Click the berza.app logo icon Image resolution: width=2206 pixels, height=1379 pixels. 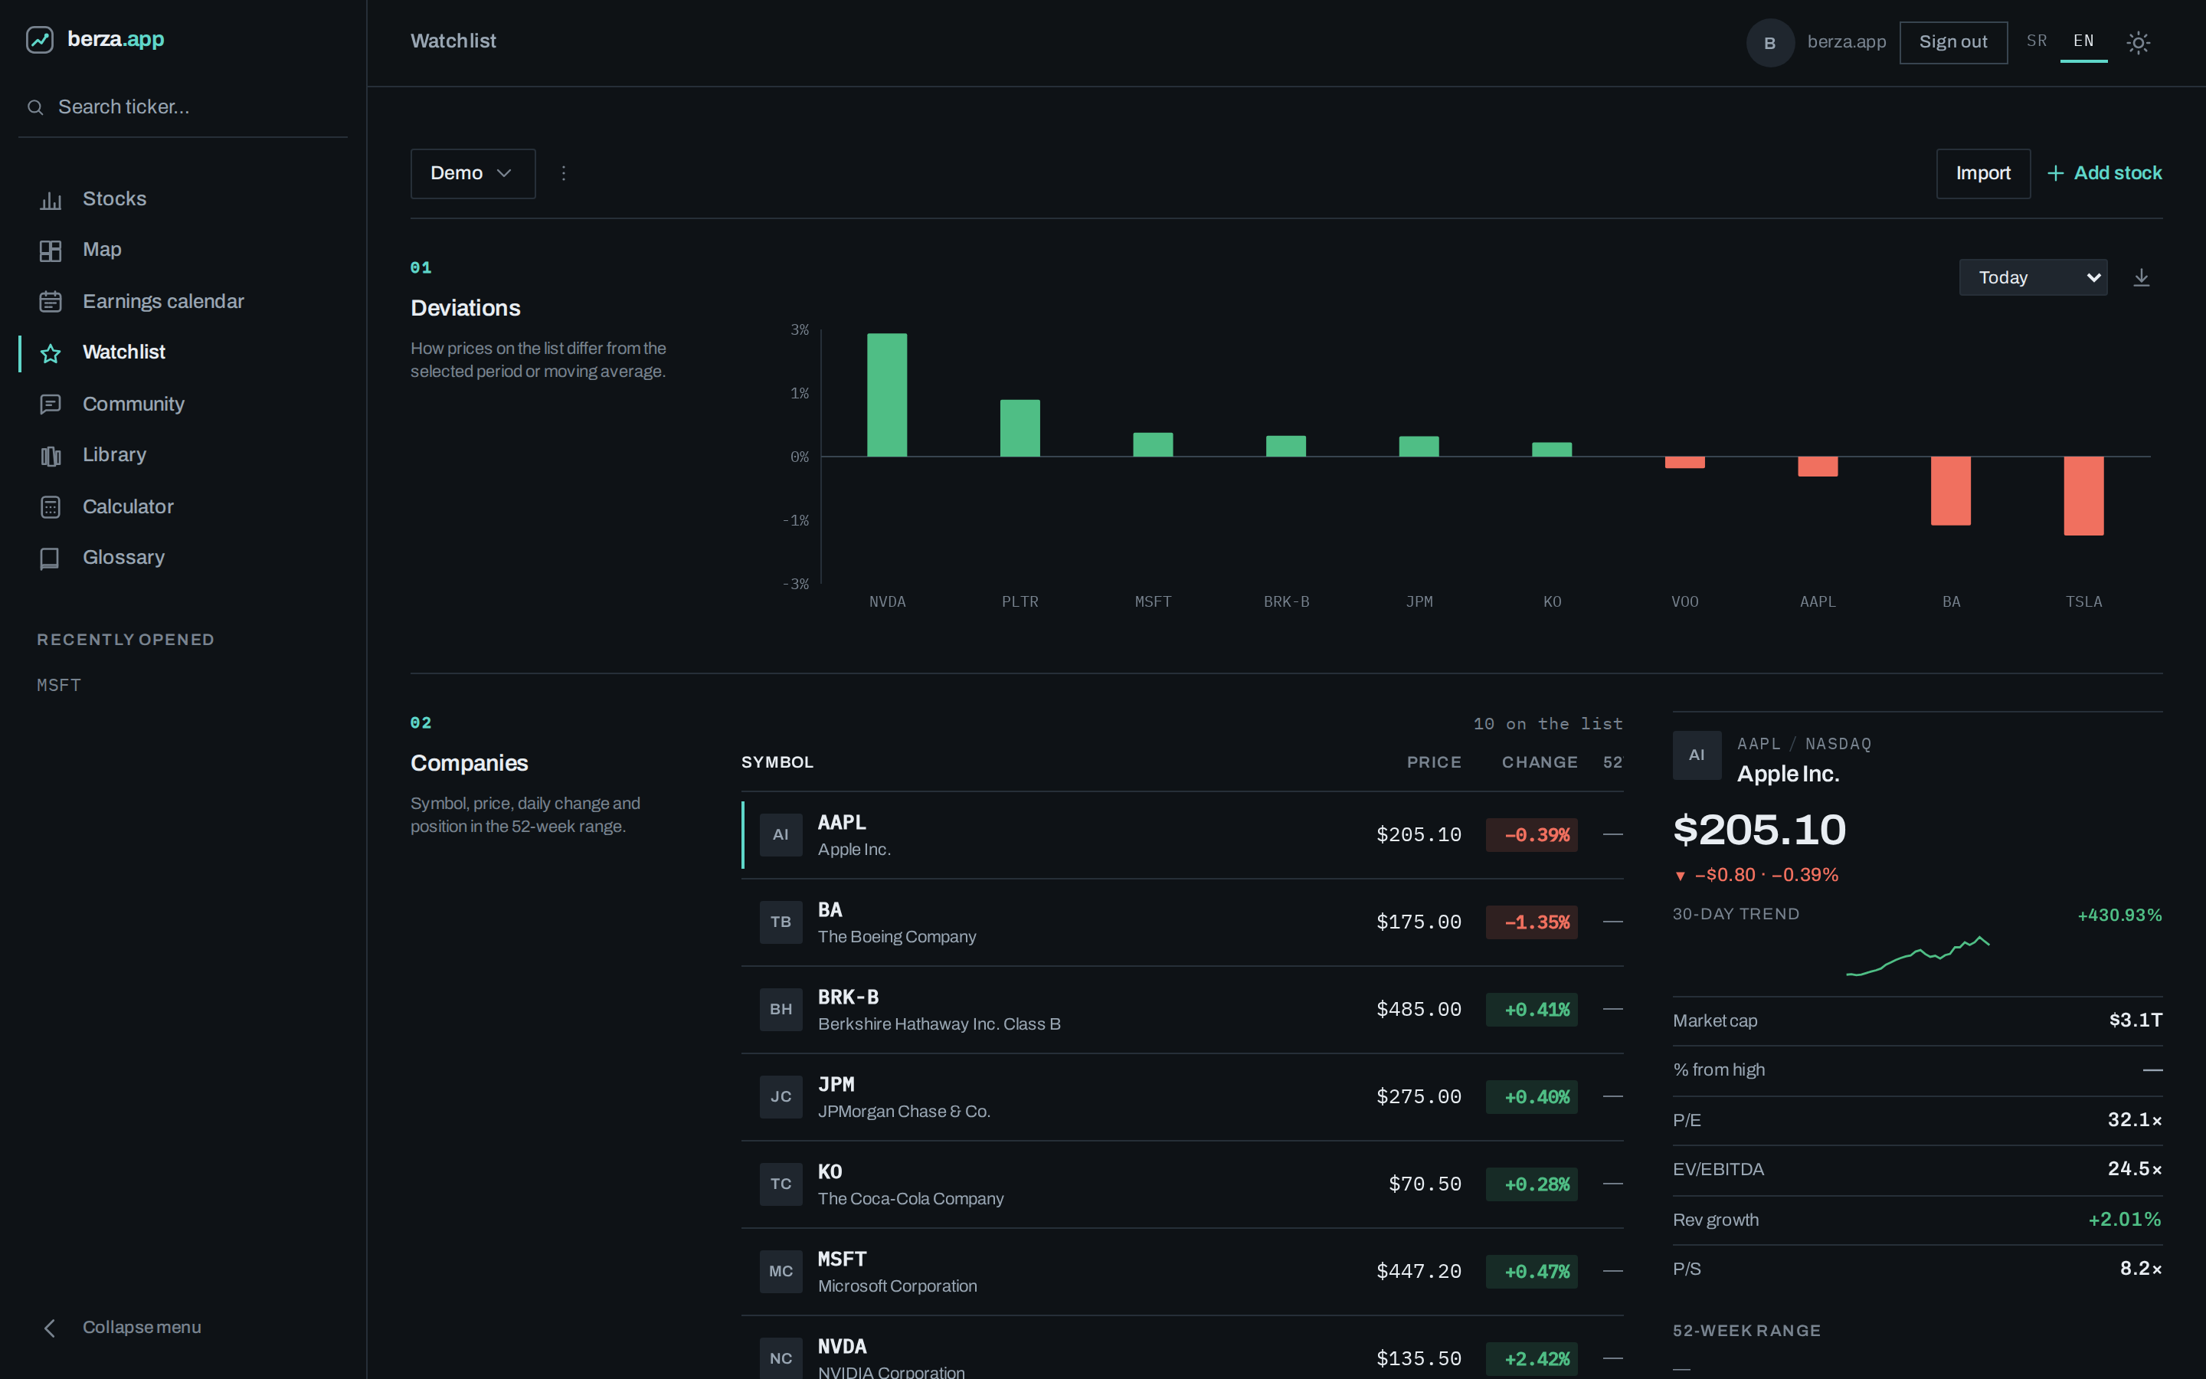click(39, 40)
